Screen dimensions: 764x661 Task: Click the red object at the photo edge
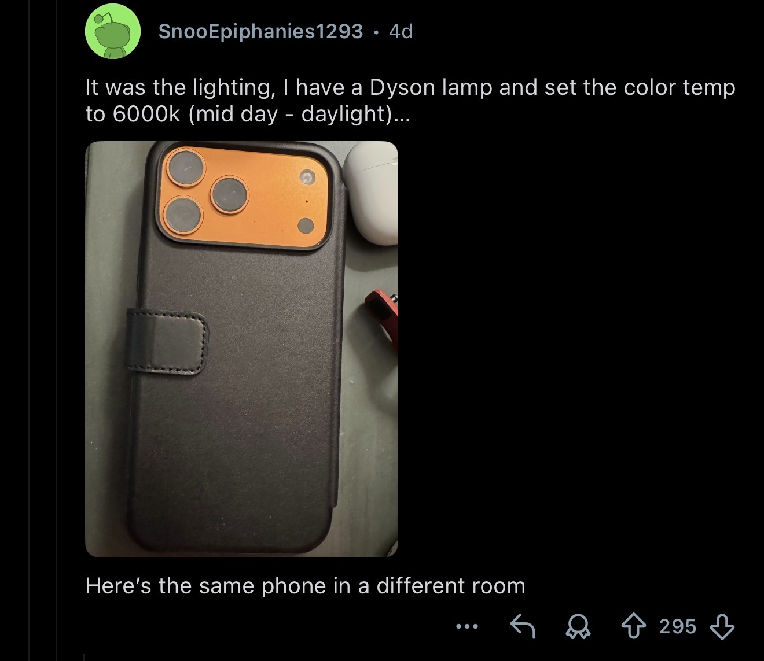pos(383,316)
